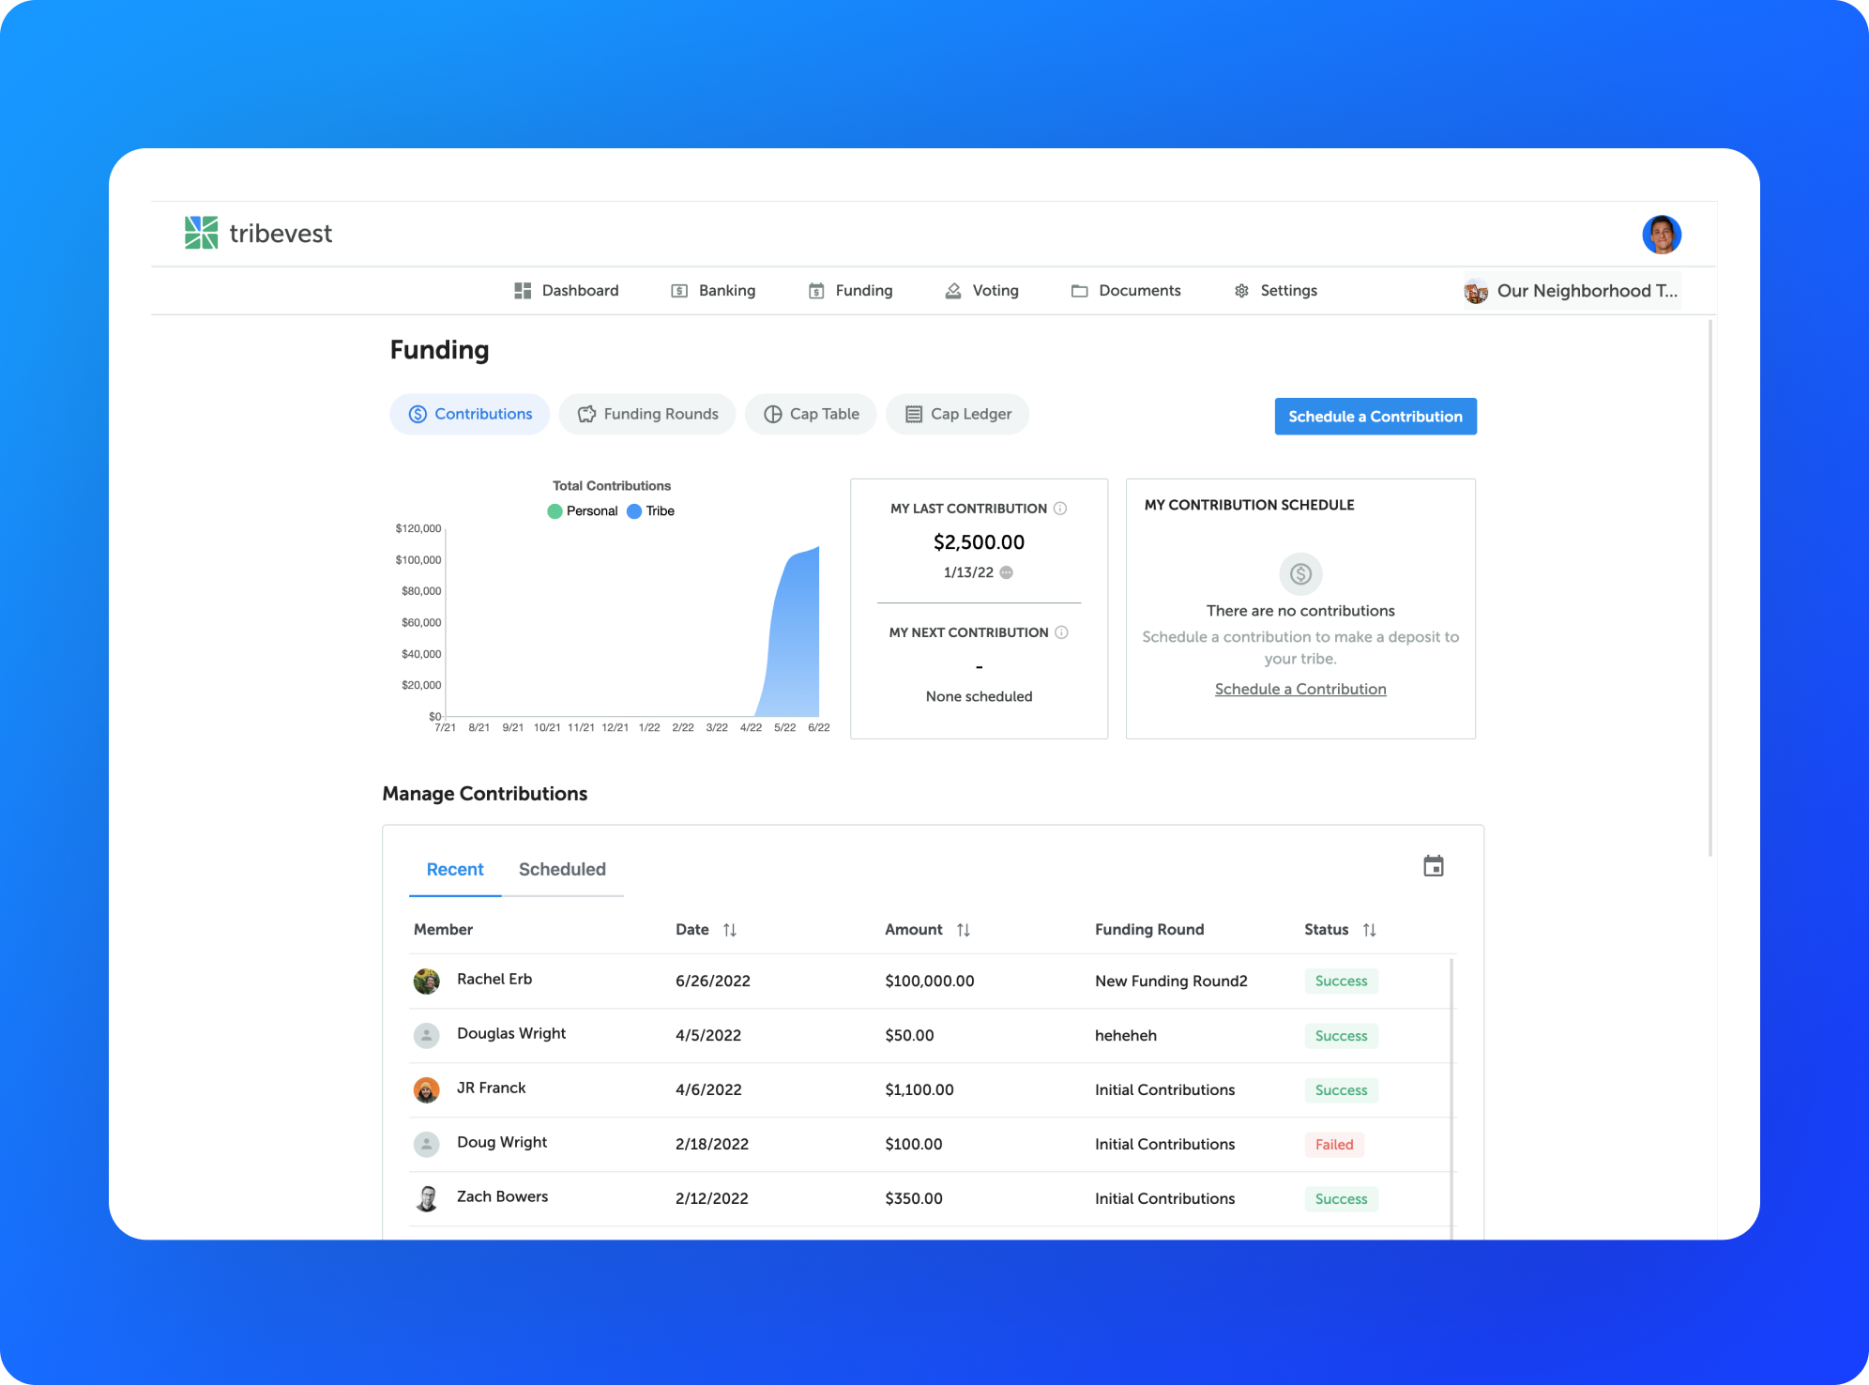Select the Douglas Wright member name
Image resolution: width=1869 pixels, height=1385 pixels.
tap(511, 1034)
